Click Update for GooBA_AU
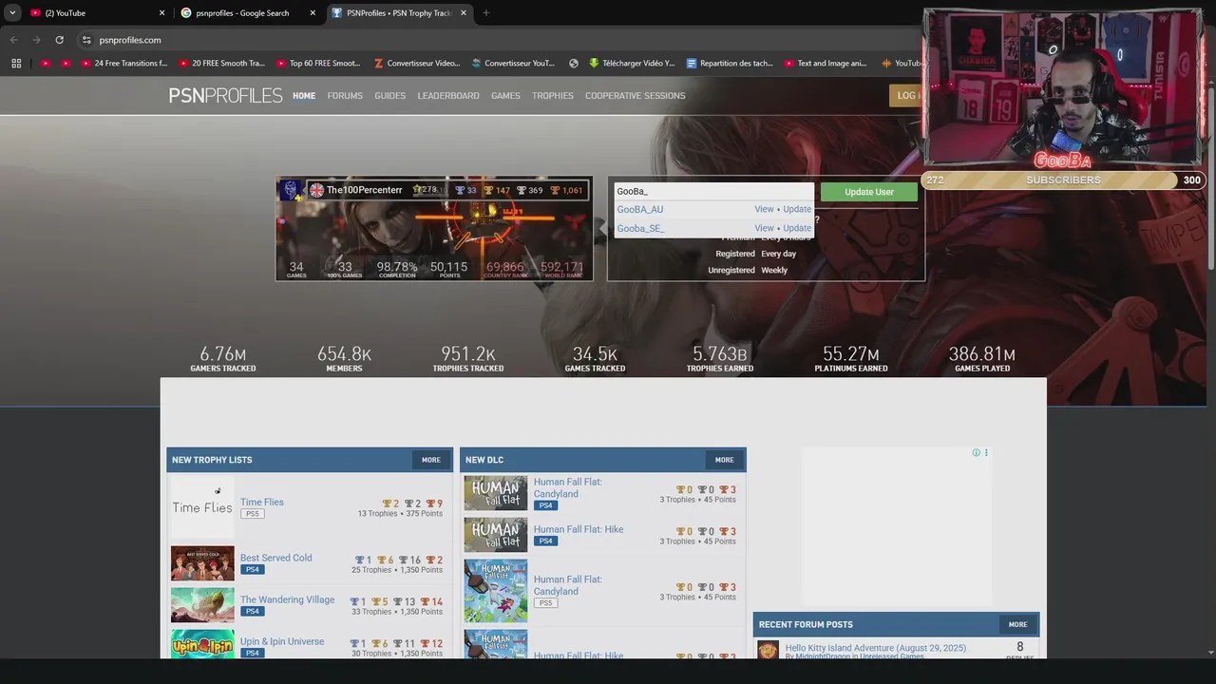The image size is (1216, 684). [x=797, y=210]
